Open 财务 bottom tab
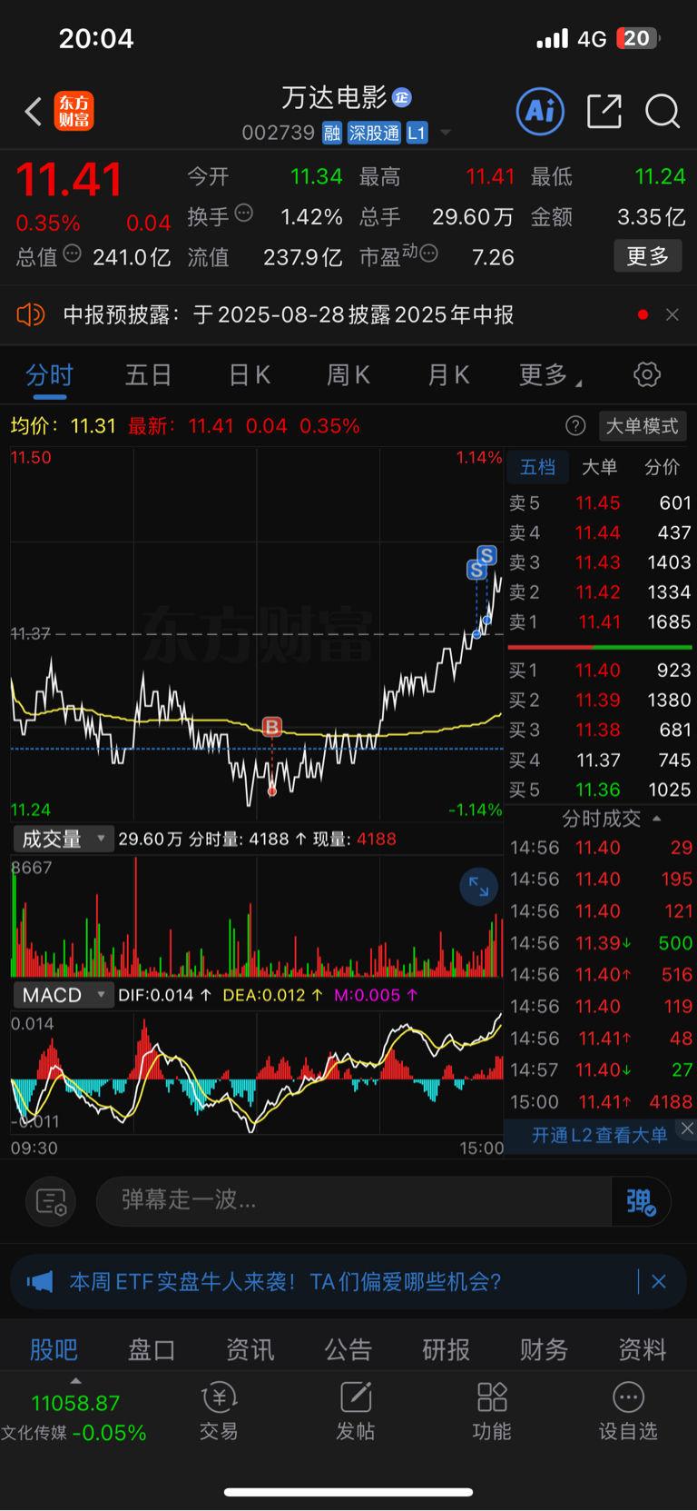This screenshot has width=697, height=1511. [x=544, y=1349]
